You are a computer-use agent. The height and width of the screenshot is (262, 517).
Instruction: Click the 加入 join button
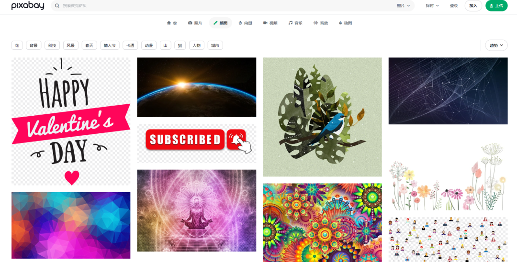pyautogui.click(x=473, y=6)
